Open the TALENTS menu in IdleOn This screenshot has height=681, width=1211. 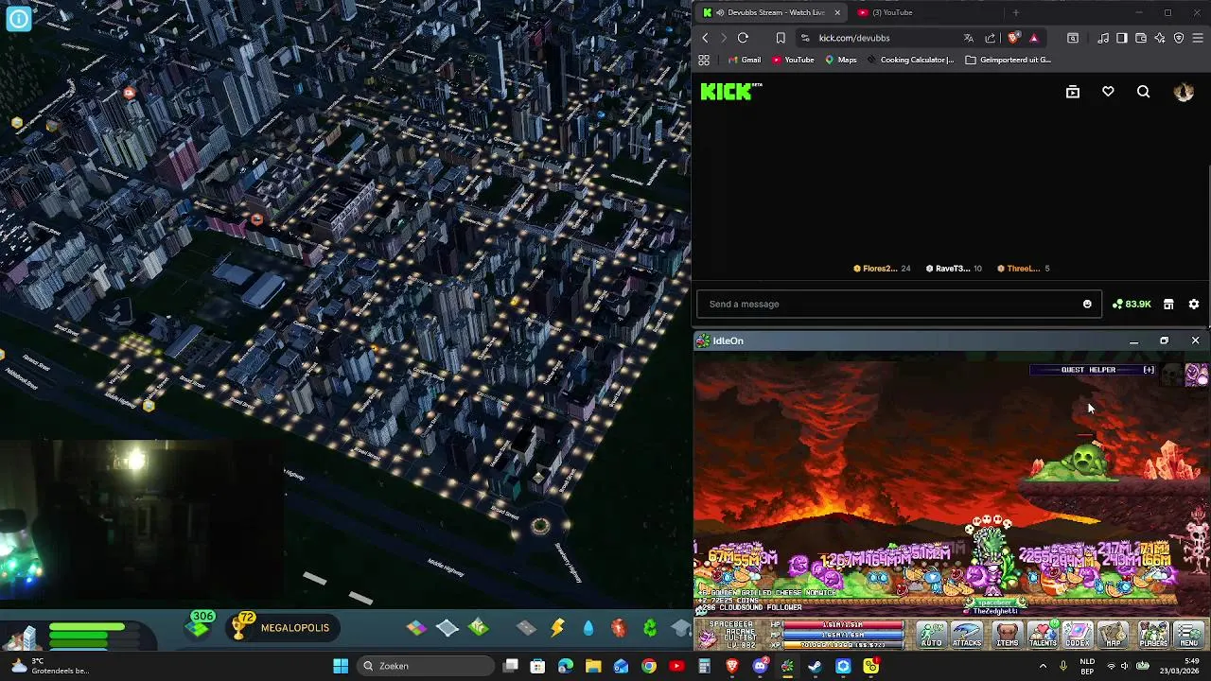tap(1043, 634)
